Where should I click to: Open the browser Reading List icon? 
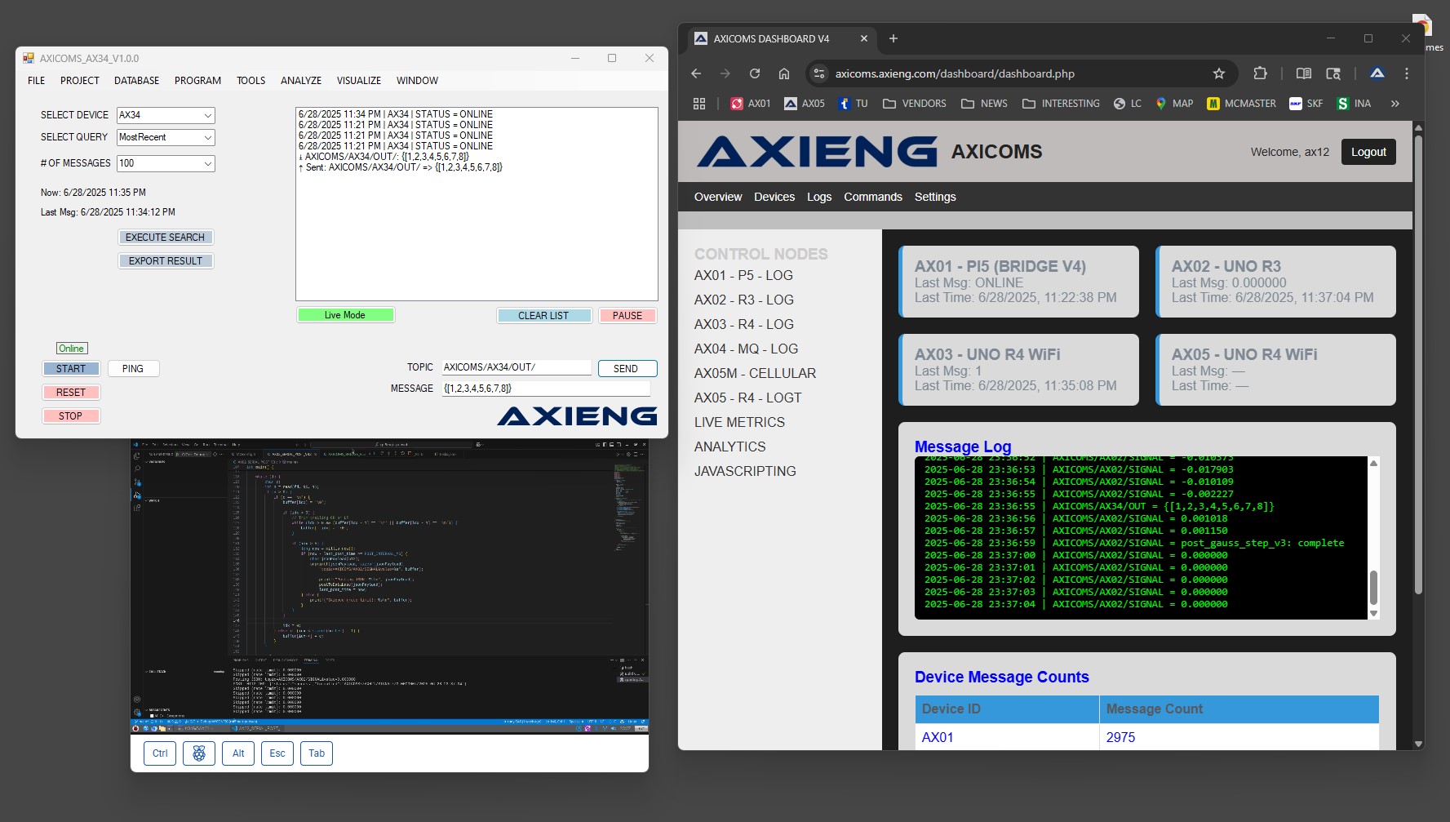tap(1303, 73)
